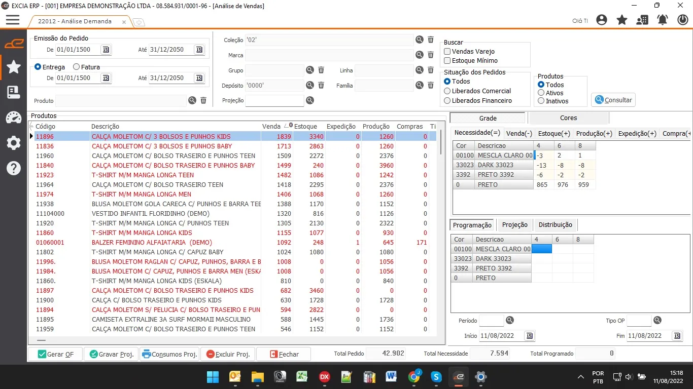Image resolution: width=693 pixels, height=389 pixels.
Task: Switch to the Cores tab
Action: (x=568, y=118)
